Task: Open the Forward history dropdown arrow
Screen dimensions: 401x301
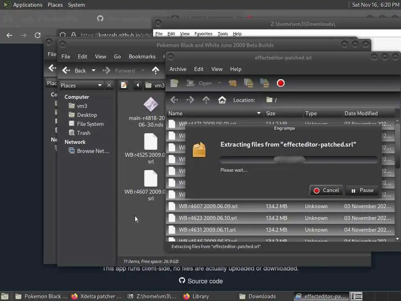Action: point(143,71)
